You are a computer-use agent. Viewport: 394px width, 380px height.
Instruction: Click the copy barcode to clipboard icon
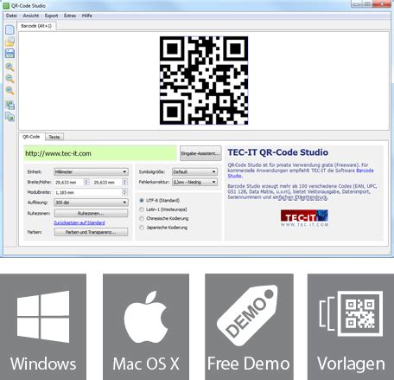(10, 117)
